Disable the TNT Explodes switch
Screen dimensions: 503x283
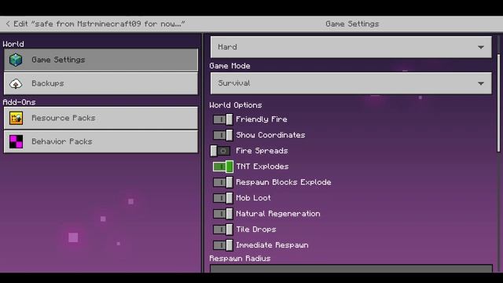[223, 167]
